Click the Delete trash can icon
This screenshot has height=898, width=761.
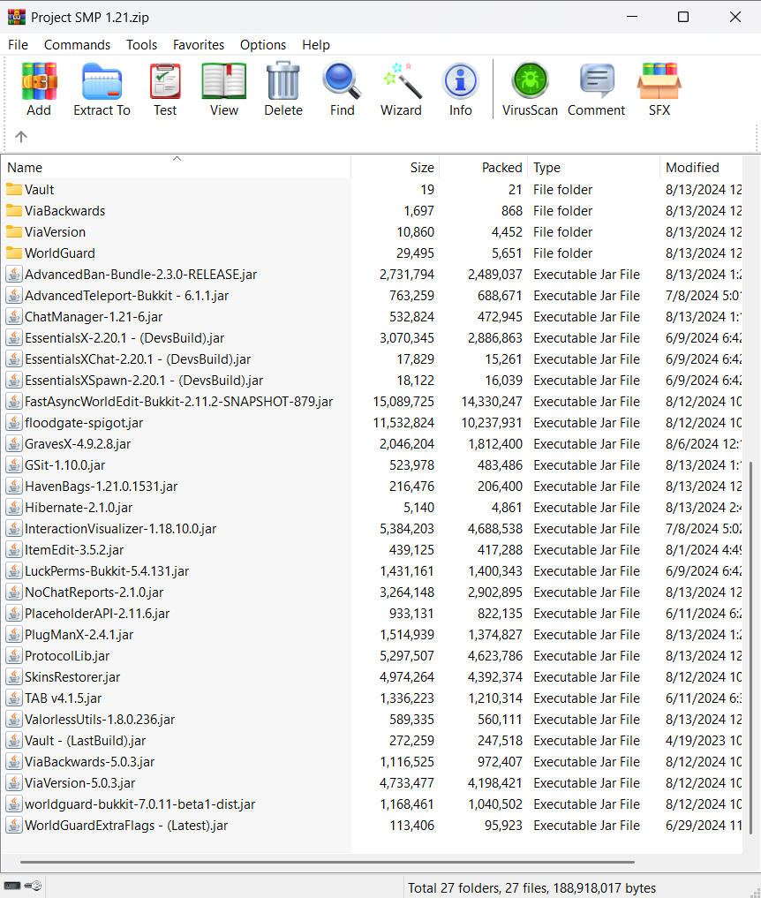[x=283, y=80]
